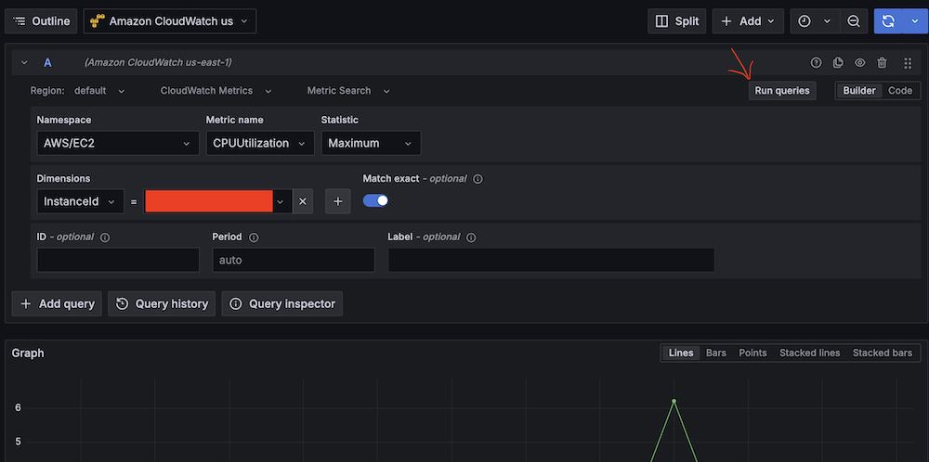Click the Add query button
Image resolution: width=929 pixels, height=462 pixels.
coord(57,303)
